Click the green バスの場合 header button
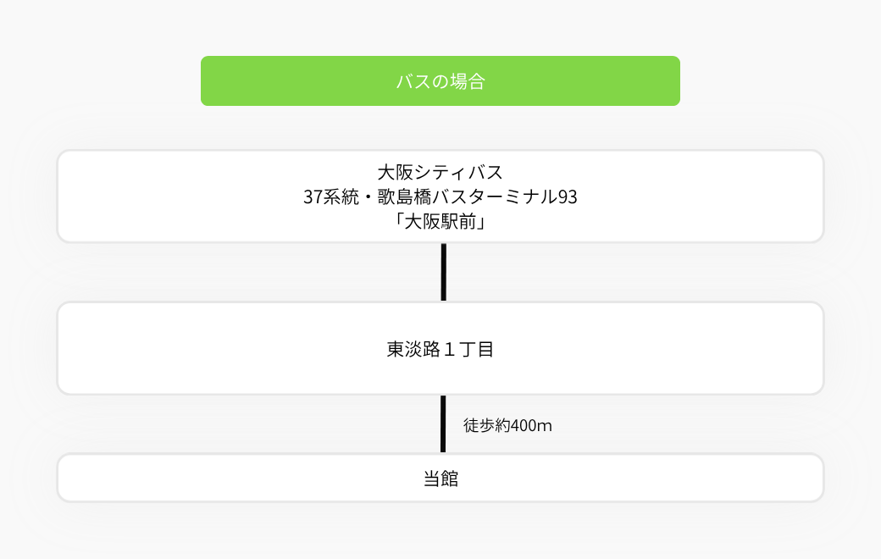Viewport: 881px width, 559px height. pyautogui.click(x=440, y=81)
